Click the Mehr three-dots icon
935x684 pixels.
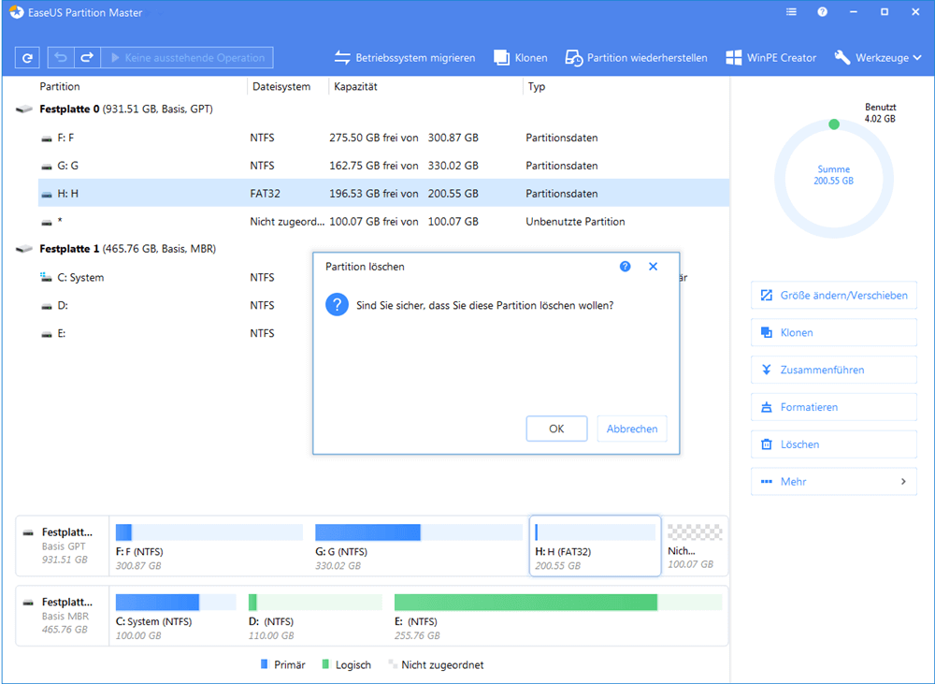tap(767, 482)
